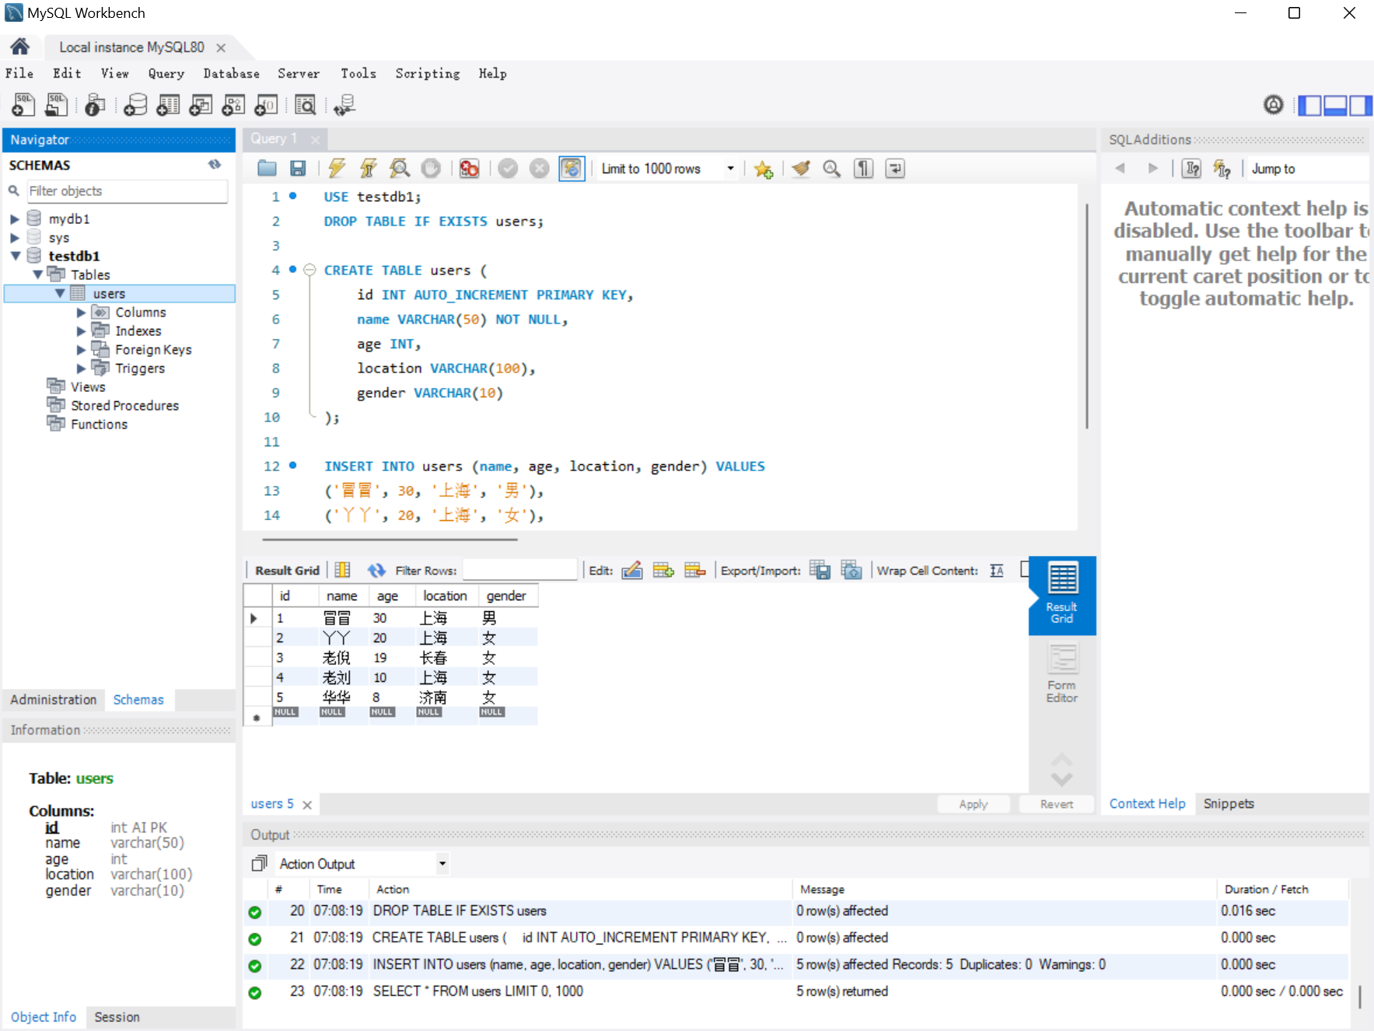Open SQL script file in main toolbar

pos(56,104)
